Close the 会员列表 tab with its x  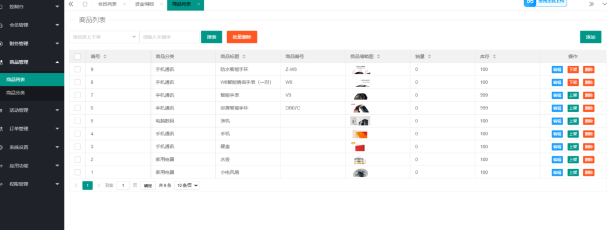point(124,4)
